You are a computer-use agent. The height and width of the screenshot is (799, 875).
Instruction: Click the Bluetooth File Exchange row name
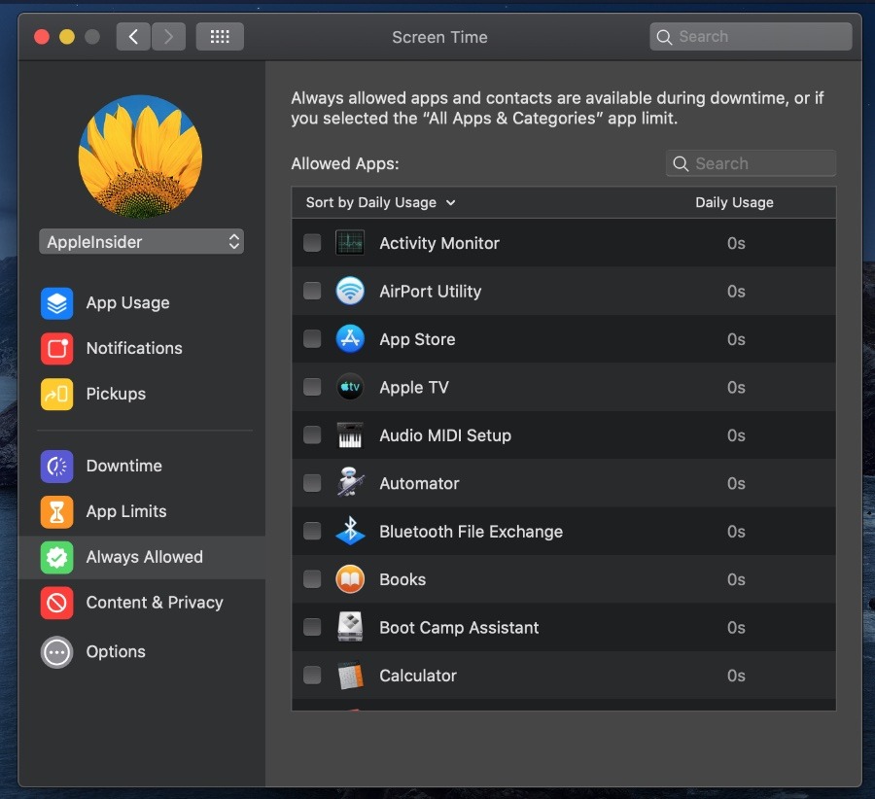(x=471, y=531)
